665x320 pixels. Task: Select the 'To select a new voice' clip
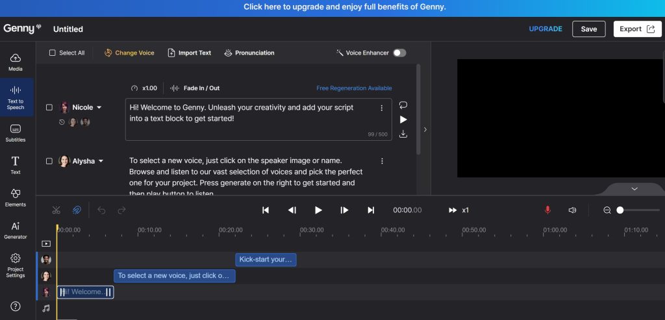tap(174, 275)
